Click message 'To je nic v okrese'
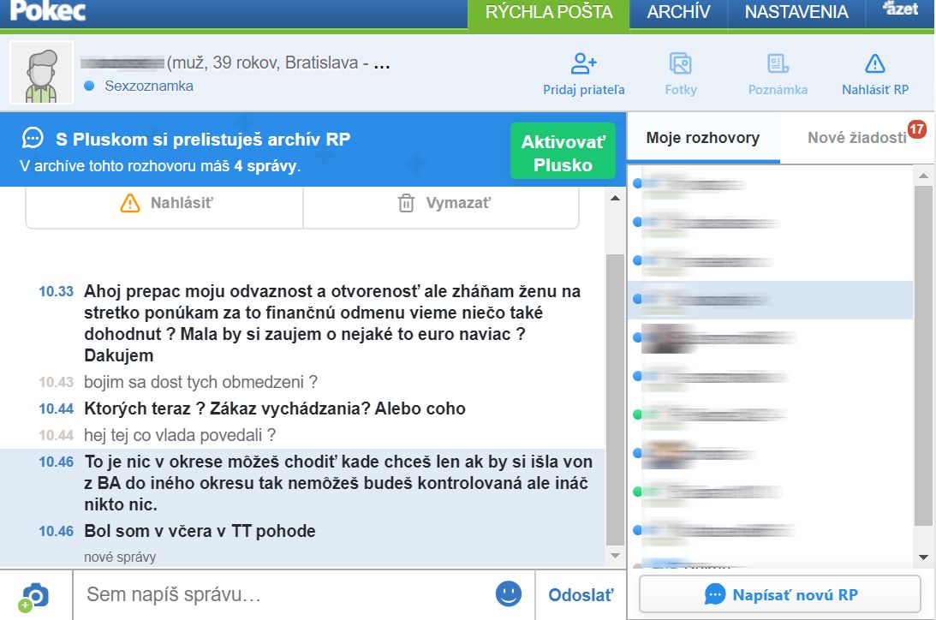This screenshot has width=936, height=620. pos(338,483)
